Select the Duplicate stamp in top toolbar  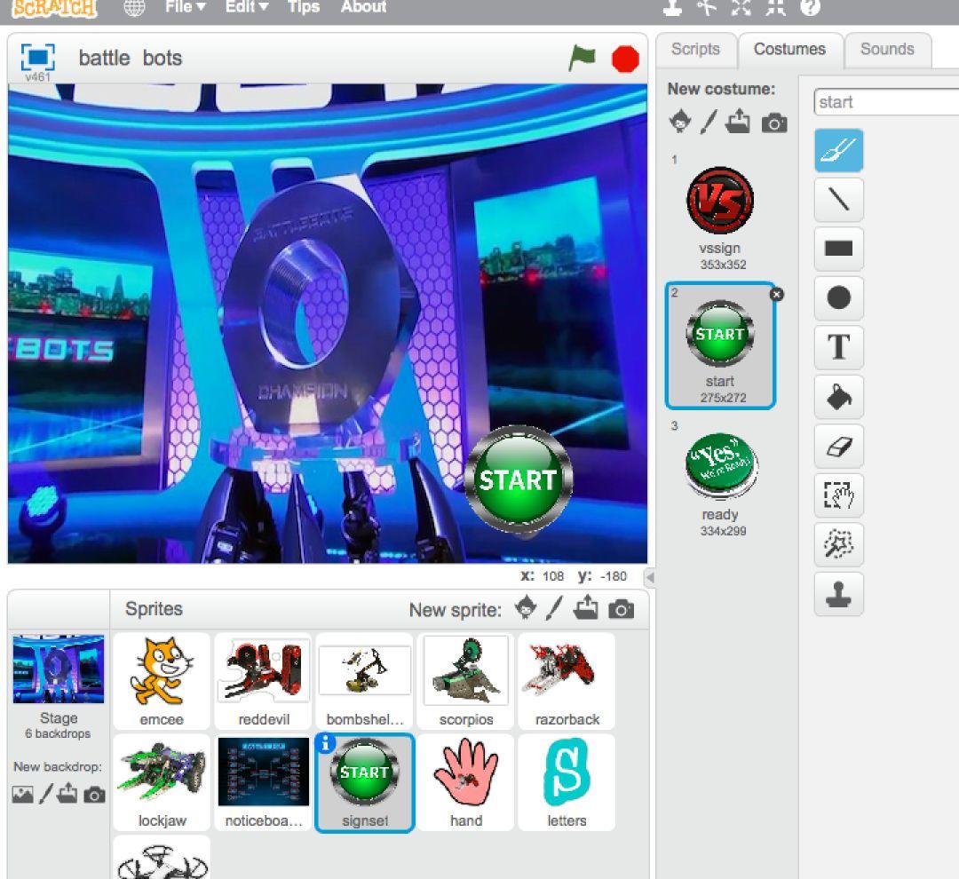672,7
